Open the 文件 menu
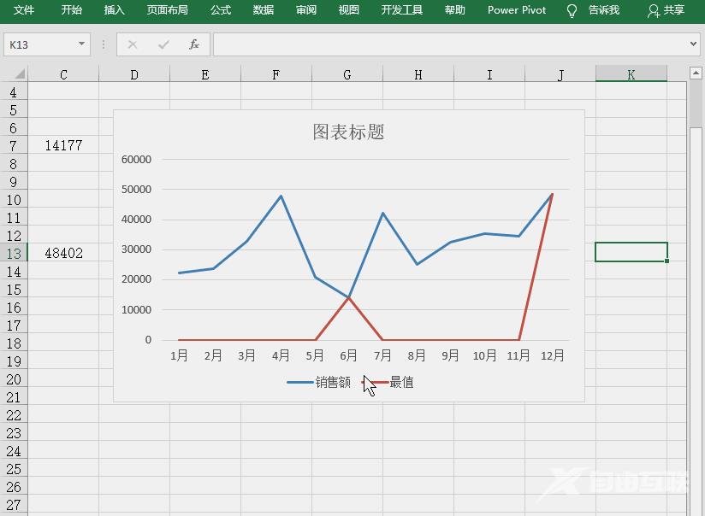This screenshot has width=705, height=516. tap(24, 10)
